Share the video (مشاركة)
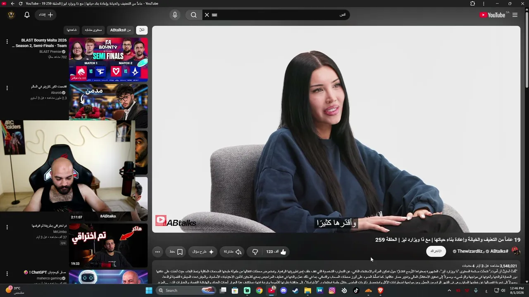 pos(233,252)
